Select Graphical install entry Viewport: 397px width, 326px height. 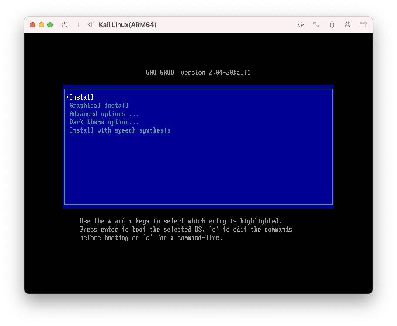pyautogui.click(x=198, y=106)
